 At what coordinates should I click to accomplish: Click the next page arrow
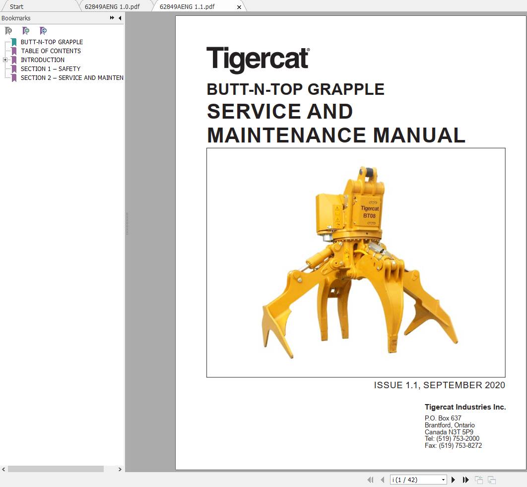pos(453,480)
